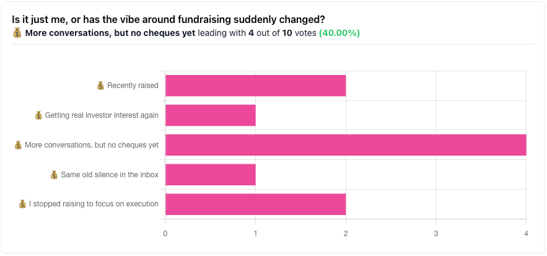The height and width of the screenshot is (256, 547).
Task: Select the money bag emoji in the chart's y-axis label for More conversations
Action: pos(18,145)
